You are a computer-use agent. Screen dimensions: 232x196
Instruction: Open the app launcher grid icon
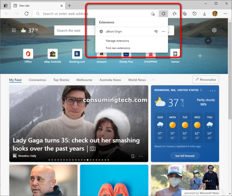tap(14, 30)
